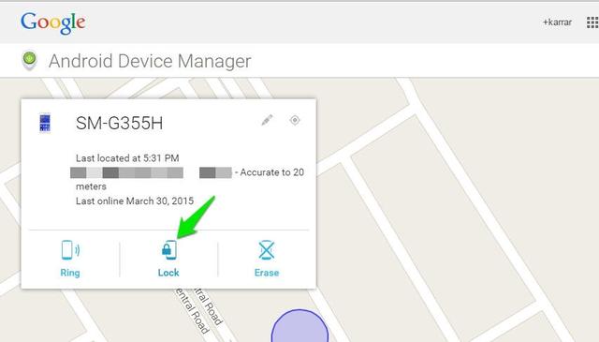The width and height of the screenshot is (599, 342).
Task: Select the blue phone device thumbnail
Action: 45,123
